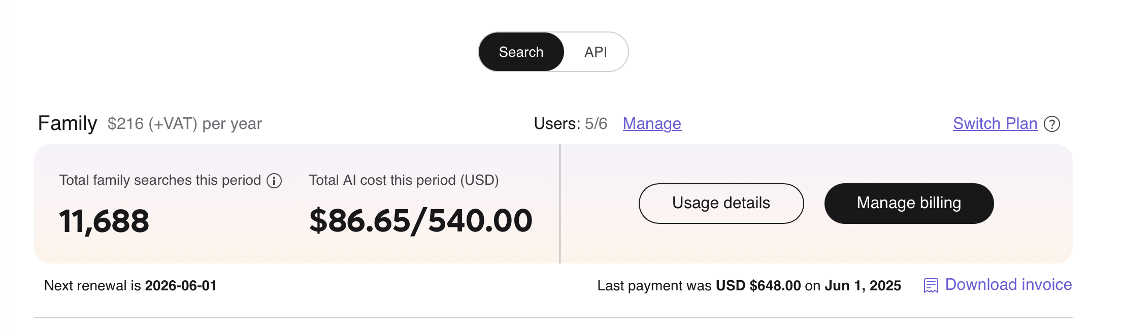Click the $86.65/540.00 AI cost value
Screen dimensions: 1122x333
(420, 221)
